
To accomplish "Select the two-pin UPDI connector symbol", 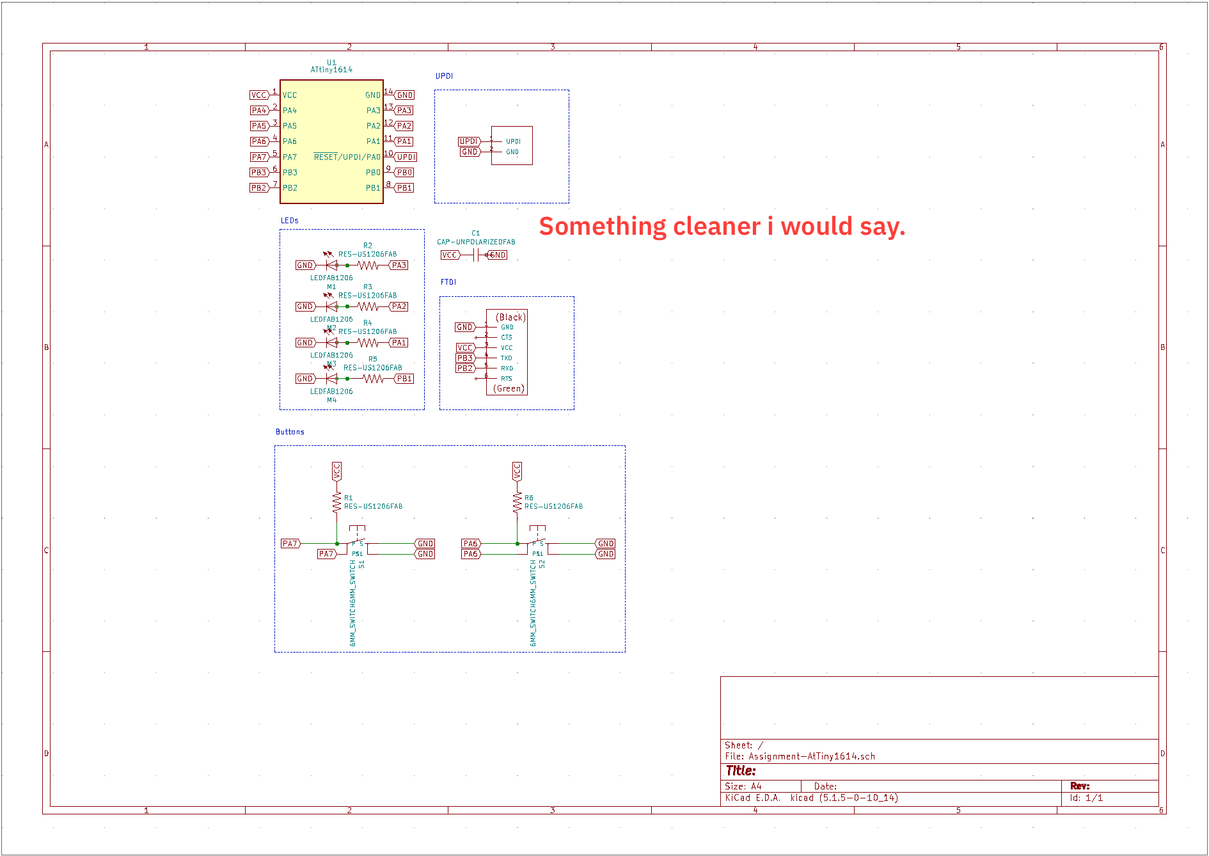I will (512, 146).
